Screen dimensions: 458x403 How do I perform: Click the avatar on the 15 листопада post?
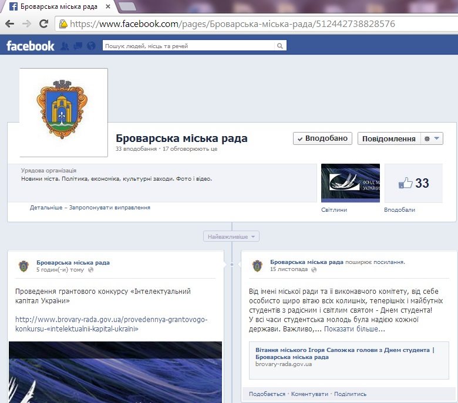click(x=257, y=266)
